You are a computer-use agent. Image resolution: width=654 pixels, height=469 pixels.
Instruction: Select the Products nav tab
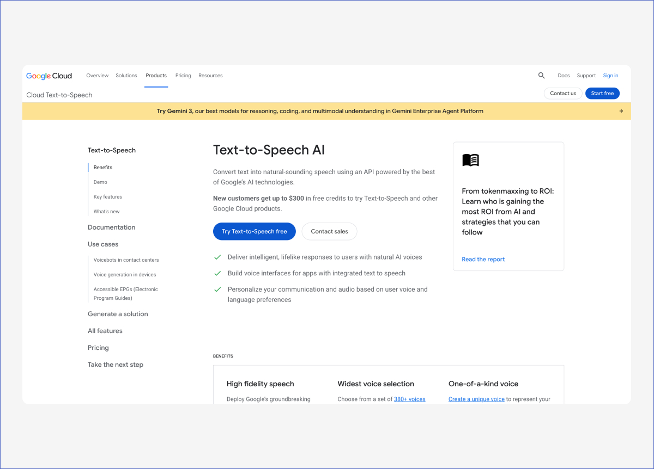(x=156, y=76)
